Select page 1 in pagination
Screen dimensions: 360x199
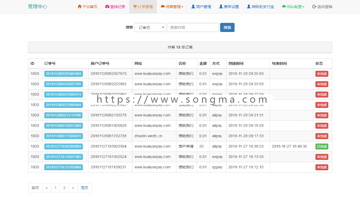(x=55, y=188)
